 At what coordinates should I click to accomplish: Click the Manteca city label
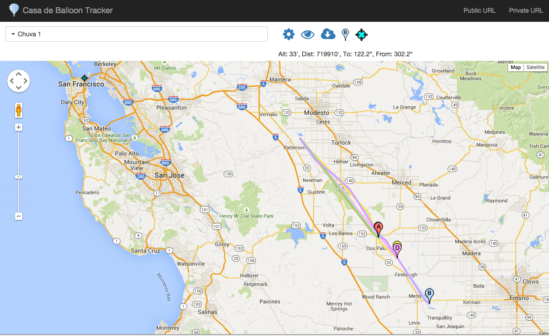point(280,79)
